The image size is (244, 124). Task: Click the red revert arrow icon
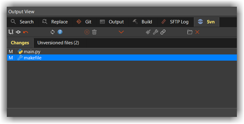[25, 32]
